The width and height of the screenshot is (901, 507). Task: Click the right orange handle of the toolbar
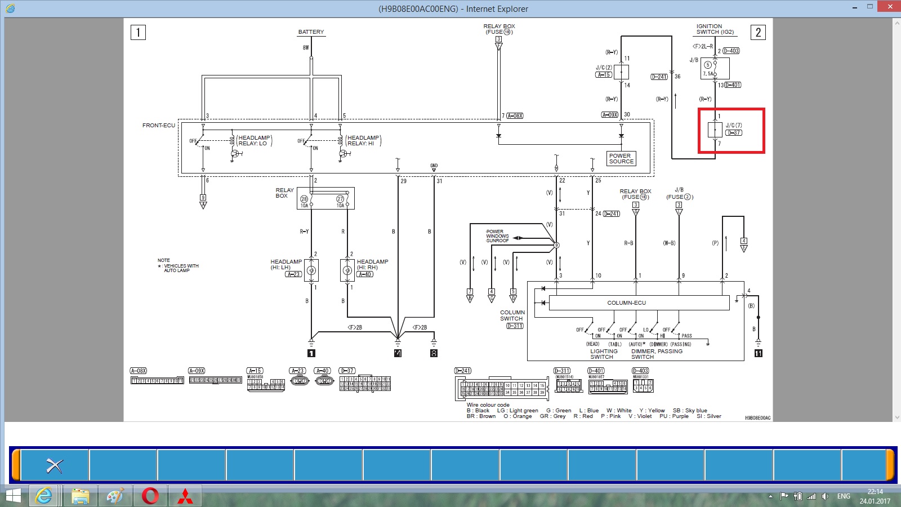890,465
